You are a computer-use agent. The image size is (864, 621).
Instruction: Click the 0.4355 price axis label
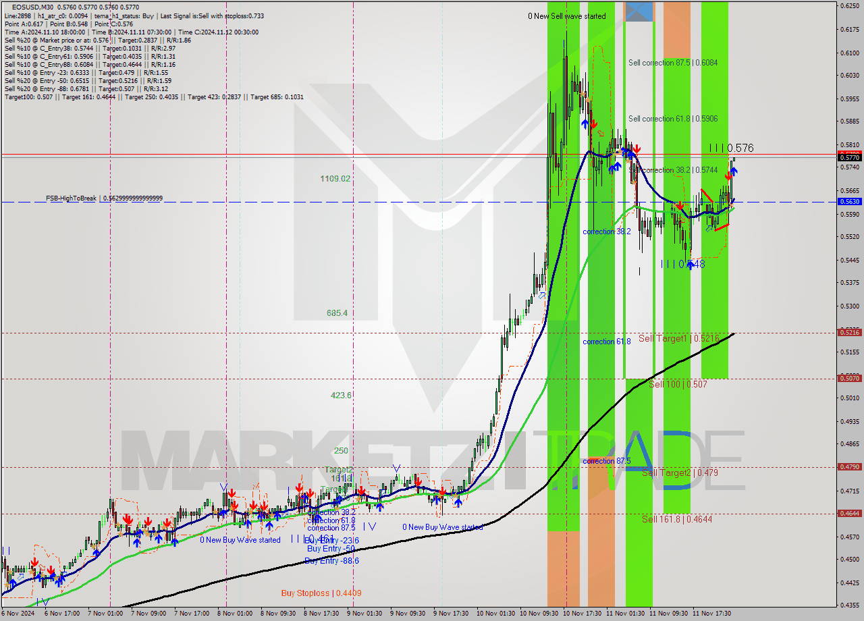click(849, 605)
